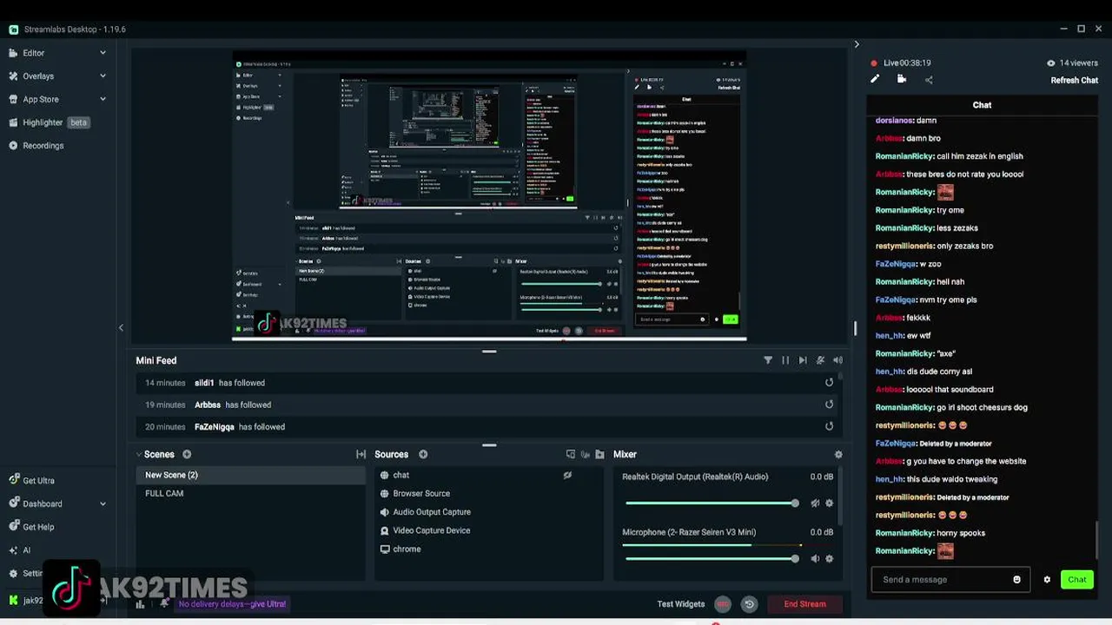Start recording with REC button
The height and width of the screenshot is (625, 1112).
click(x=723, y=604)
